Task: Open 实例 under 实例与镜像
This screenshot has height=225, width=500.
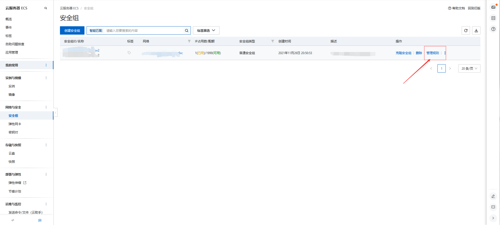Action: 12,86
